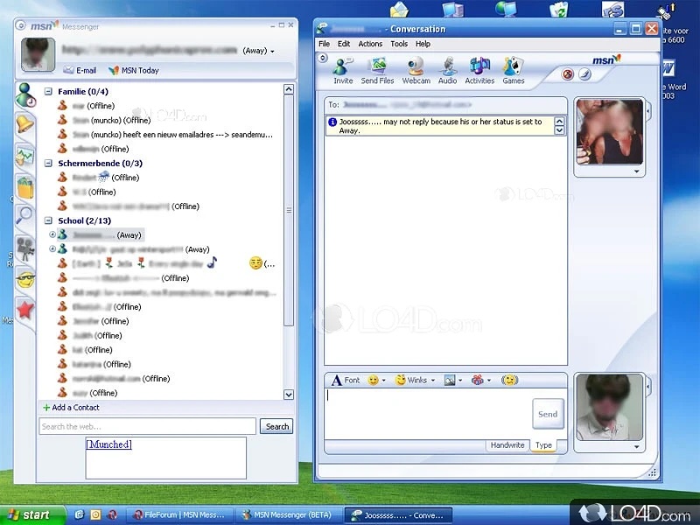This screenshot has height=525, width=700.
Task: Click the E-mail envelope icon
Action: 68,70
